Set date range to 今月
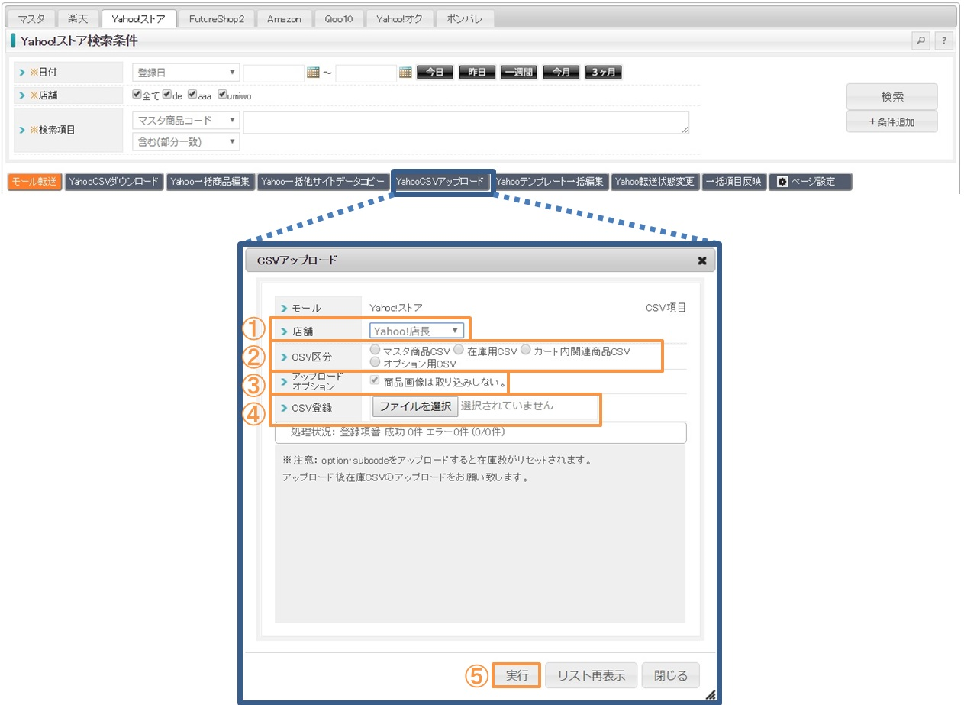The width and height of the screenshot is (964, 705). tap(561, 73)
